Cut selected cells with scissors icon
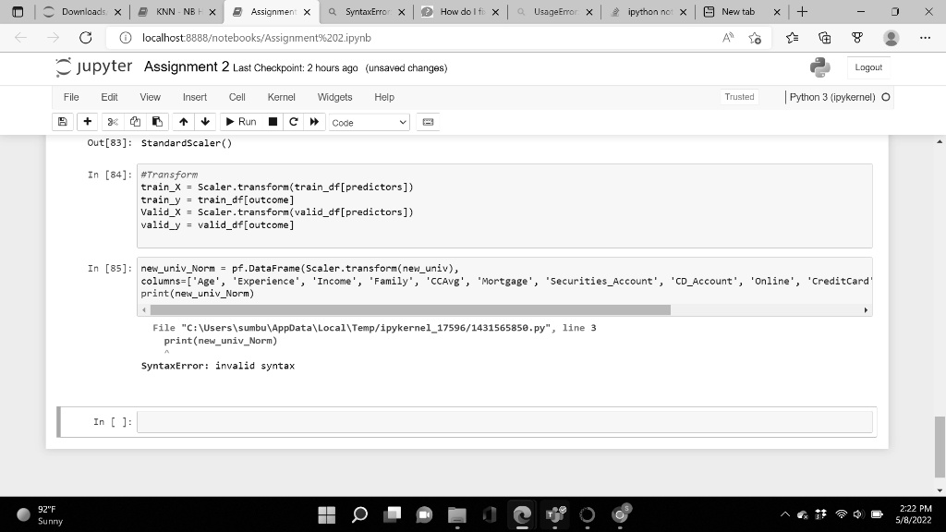946x532 pixels. 113,122
